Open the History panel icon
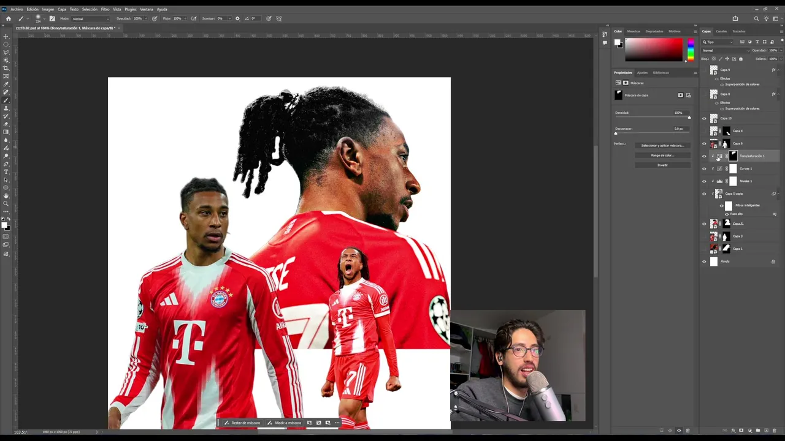This screenshot has width=785, height=441. click(605, 34)
